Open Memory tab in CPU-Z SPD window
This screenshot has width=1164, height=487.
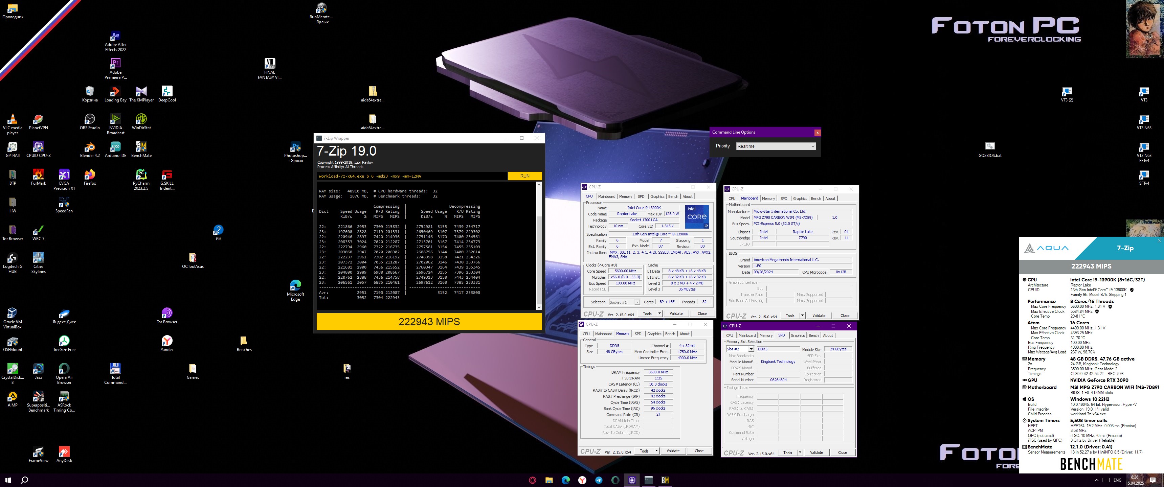pos(766,336)
